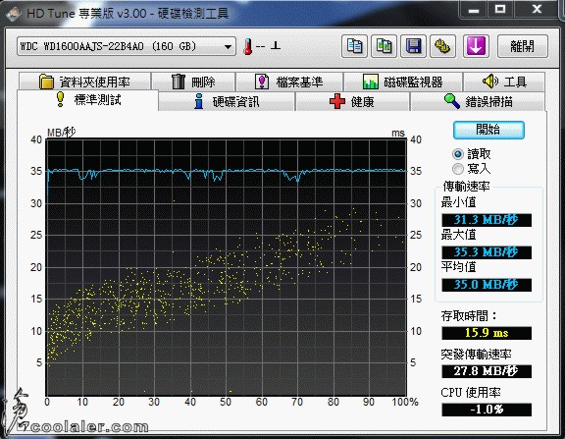Switch to the 硬碟資訊 tab

pos(227,101)
